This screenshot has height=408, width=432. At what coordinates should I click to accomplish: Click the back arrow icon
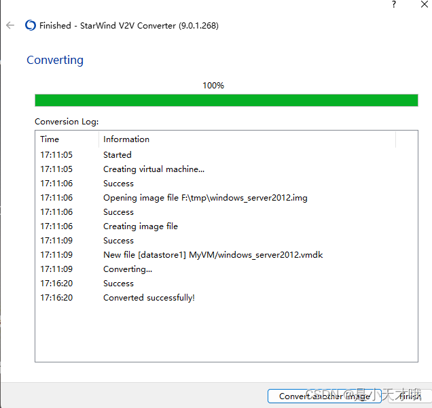point(10,25)
